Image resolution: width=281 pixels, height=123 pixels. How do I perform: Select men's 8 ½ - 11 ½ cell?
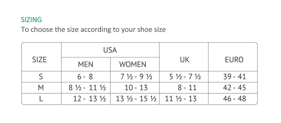pyautogui.click(x=87, y=88)
